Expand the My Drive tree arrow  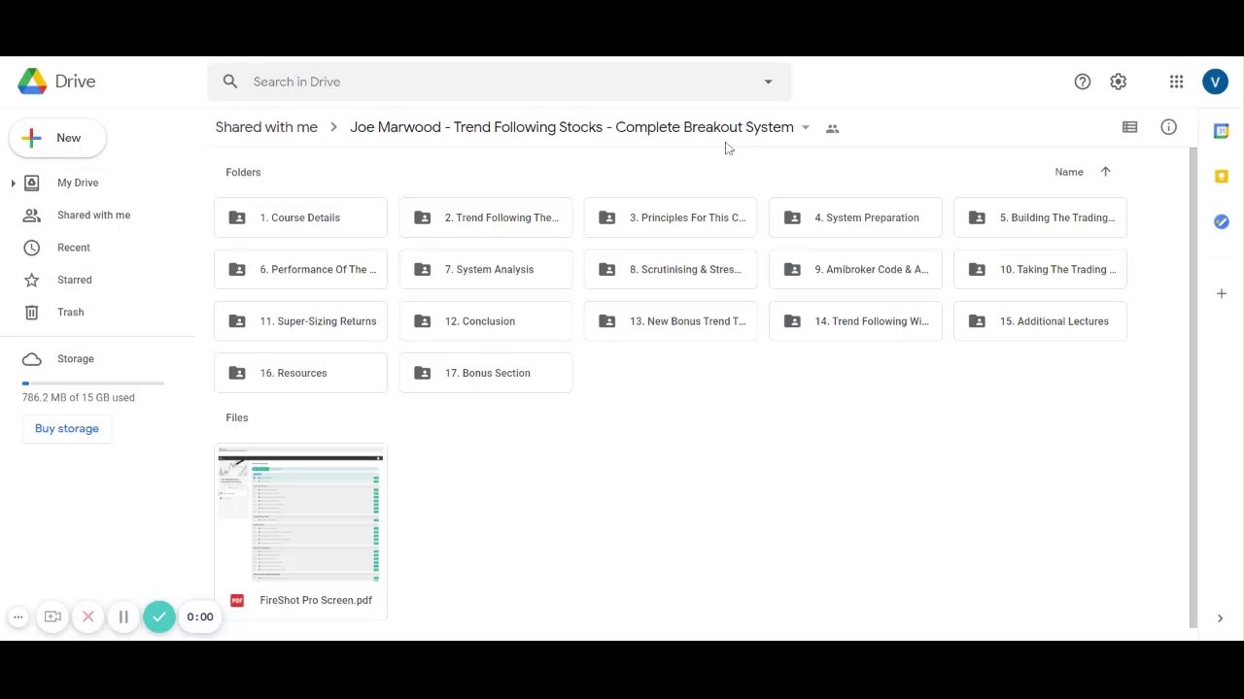[x=13, y=183]
